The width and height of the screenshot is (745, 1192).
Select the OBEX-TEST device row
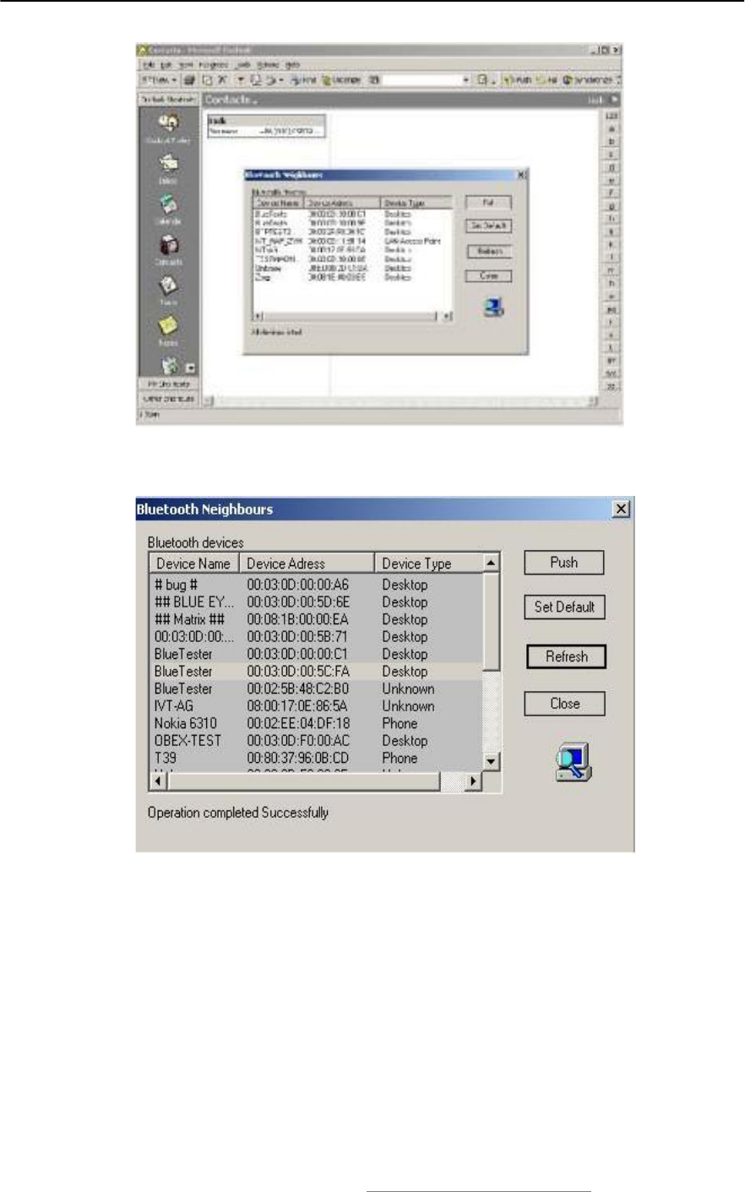click(316, 741)
